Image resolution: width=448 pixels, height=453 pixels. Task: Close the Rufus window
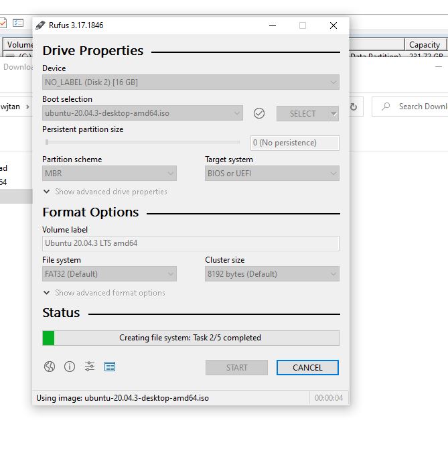coord(333,25)
